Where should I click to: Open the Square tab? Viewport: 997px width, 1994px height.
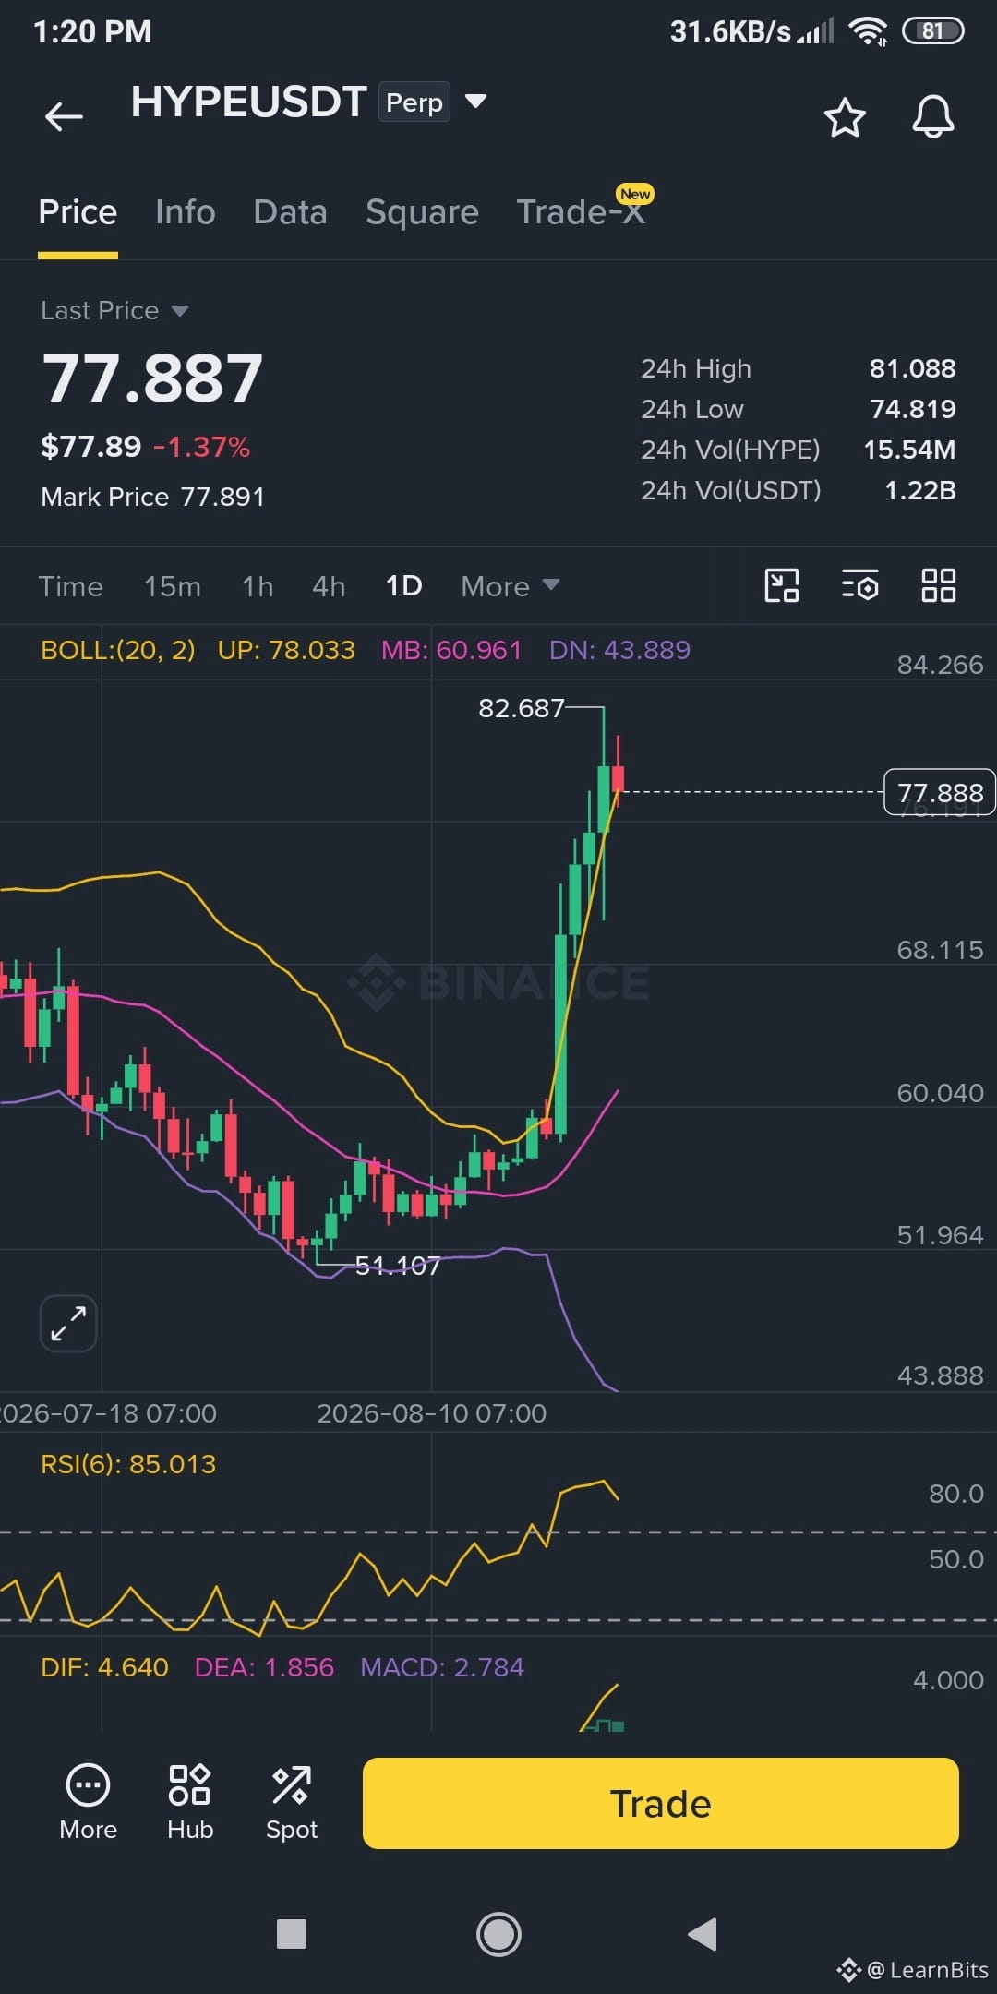pyautogui.click(x=422, y=212)
